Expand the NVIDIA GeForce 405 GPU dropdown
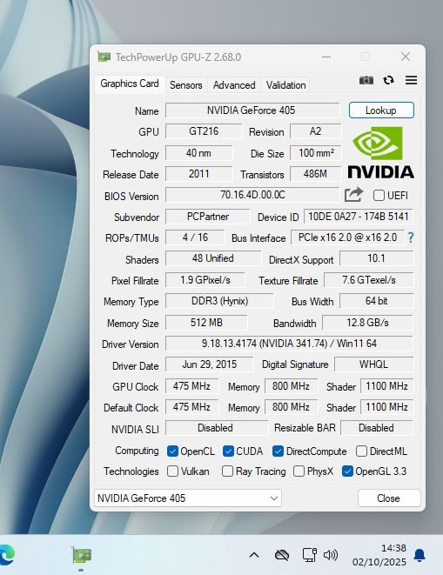 click(188, 498)
